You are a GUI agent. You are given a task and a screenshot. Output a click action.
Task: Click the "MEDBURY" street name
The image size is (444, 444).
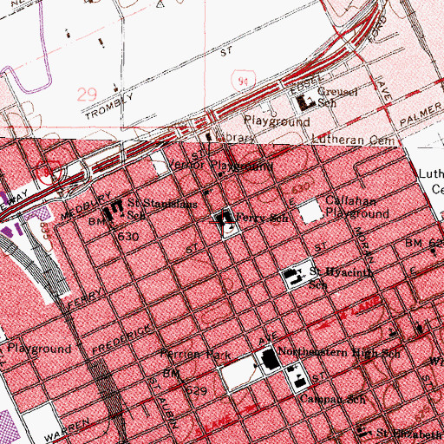point(87,206)
